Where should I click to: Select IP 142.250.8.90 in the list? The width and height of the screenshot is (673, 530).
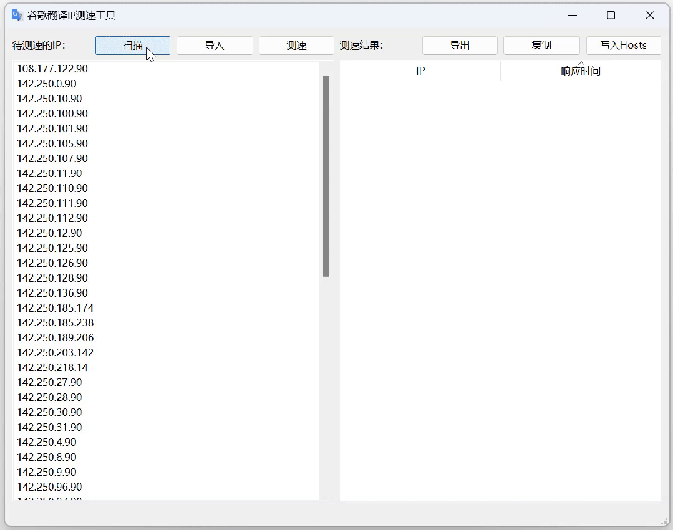click(47, 457)
